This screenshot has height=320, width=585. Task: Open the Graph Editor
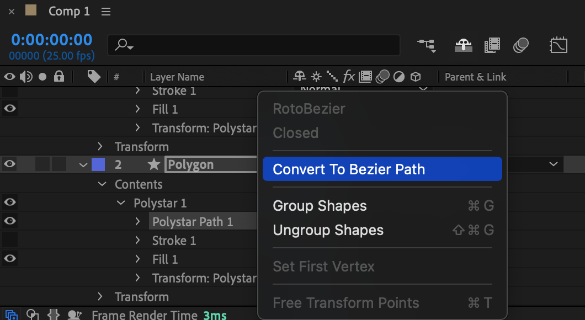tap(559, 45)
